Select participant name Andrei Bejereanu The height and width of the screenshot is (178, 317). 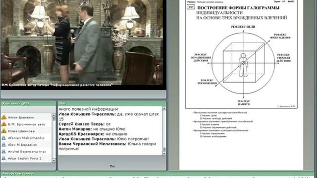tap(27, 152)
